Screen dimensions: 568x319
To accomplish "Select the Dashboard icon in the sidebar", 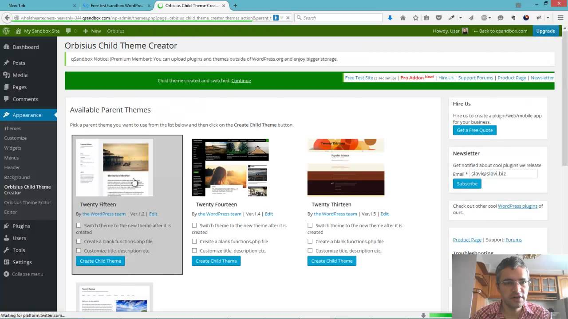I will tap(8, 47).
